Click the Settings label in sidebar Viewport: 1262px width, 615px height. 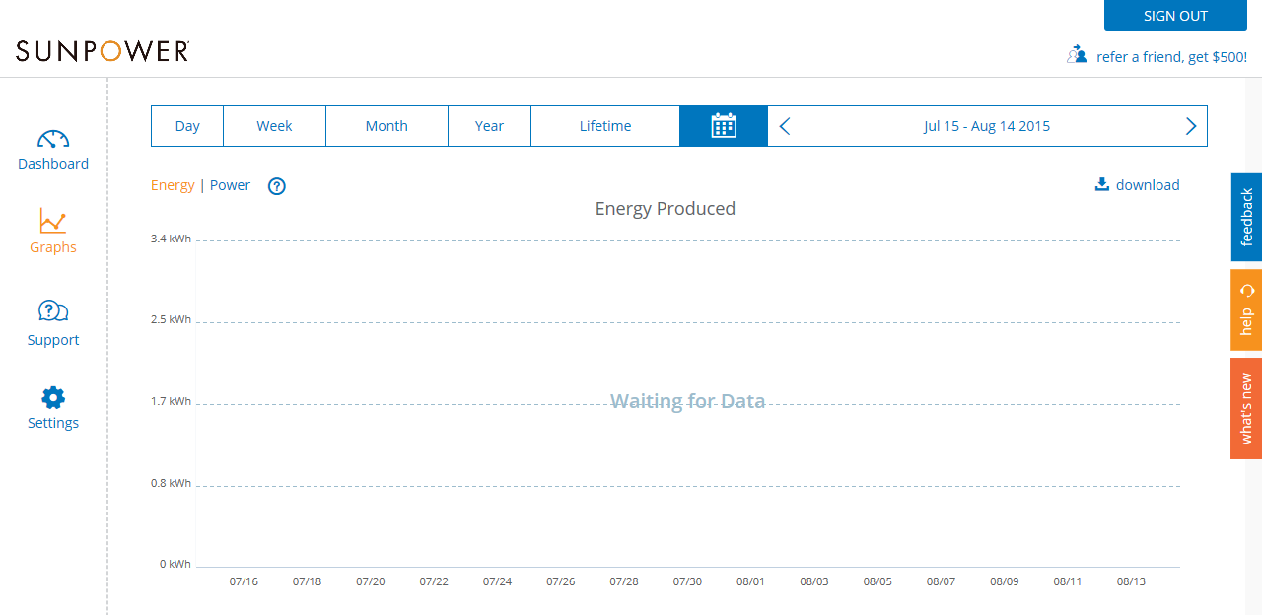53,423
